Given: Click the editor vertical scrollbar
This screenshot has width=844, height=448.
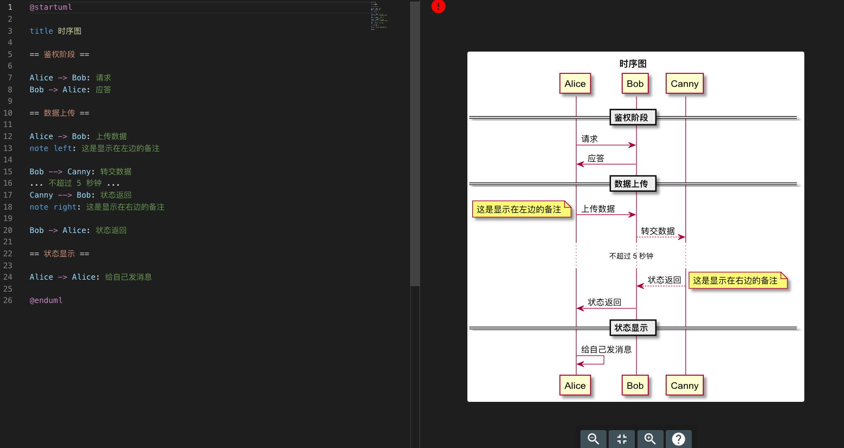Looking at the screenshot, I should click(415, 143).
